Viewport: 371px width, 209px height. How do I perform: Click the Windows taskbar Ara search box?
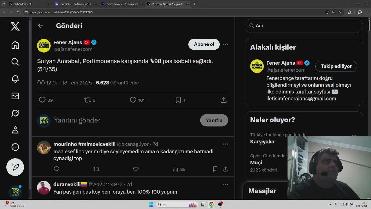click(x=177, y=204)
